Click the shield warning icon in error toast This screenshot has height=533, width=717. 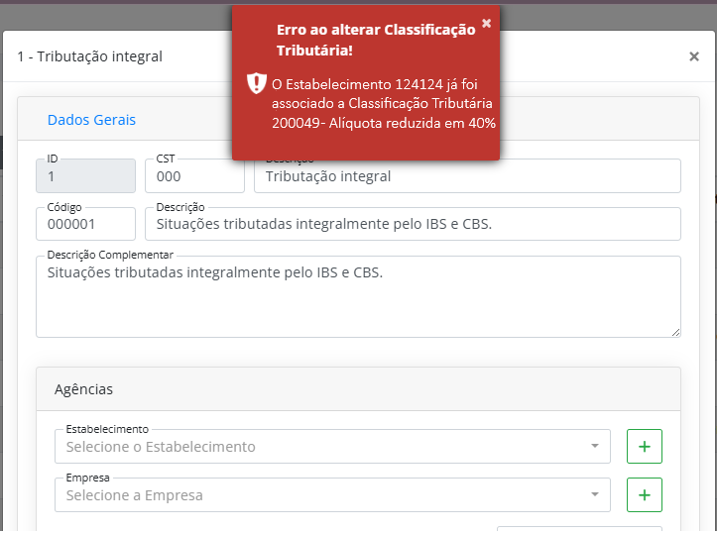pyautogui.click(x=257, y=83)
